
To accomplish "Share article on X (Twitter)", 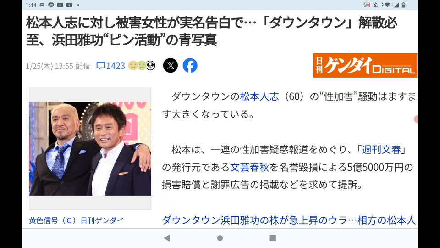I will tap(170, 66).
